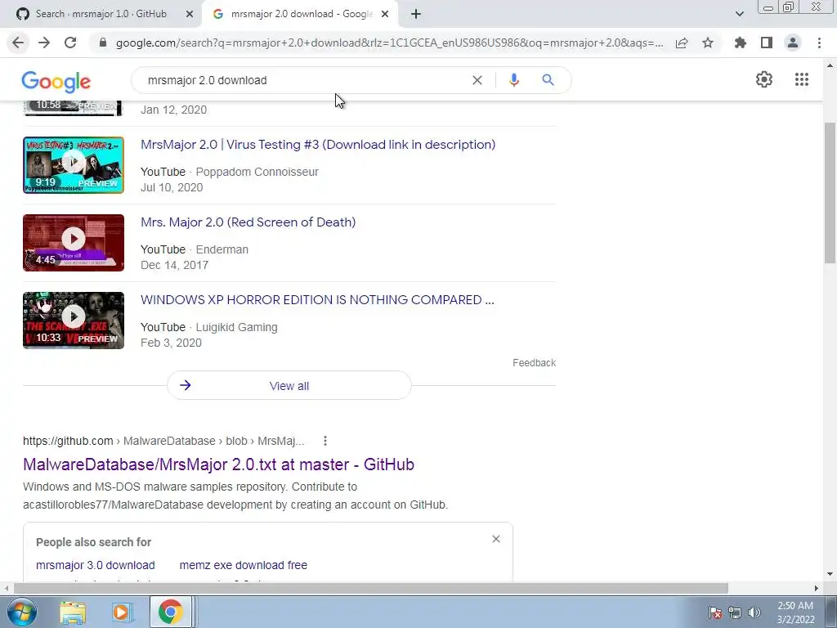The width and height of the screenshot is (837, 628).
Task: Close the GitHub search tab
Action: [x=190, y=14]
